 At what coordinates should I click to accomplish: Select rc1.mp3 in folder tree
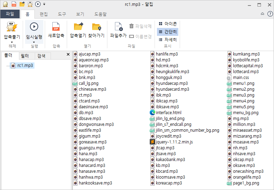(22, 66)
